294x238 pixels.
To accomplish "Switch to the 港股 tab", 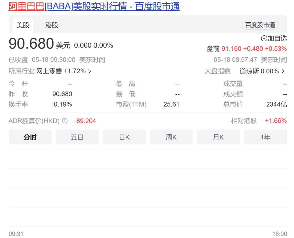I will pyautogui.click(x=51, y=25).
